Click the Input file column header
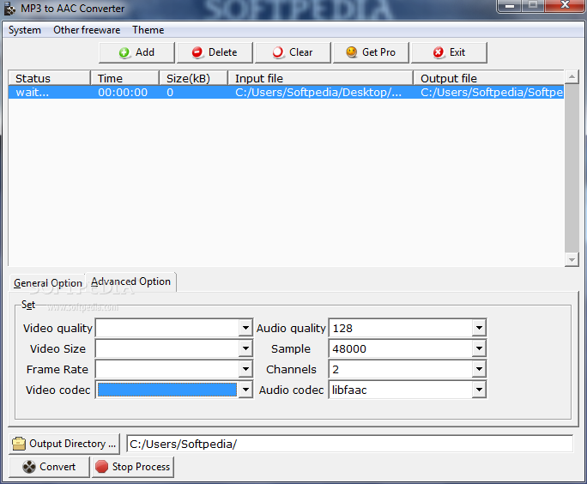Screen dimensions: 587x484 (321, 78)
